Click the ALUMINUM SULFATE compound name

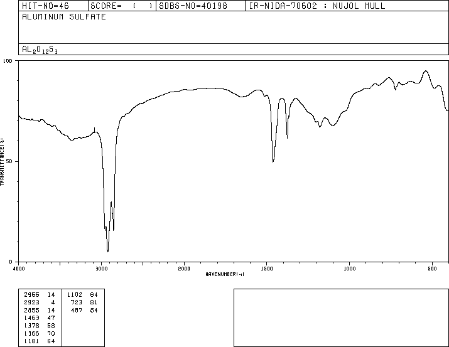click(64, 17)
